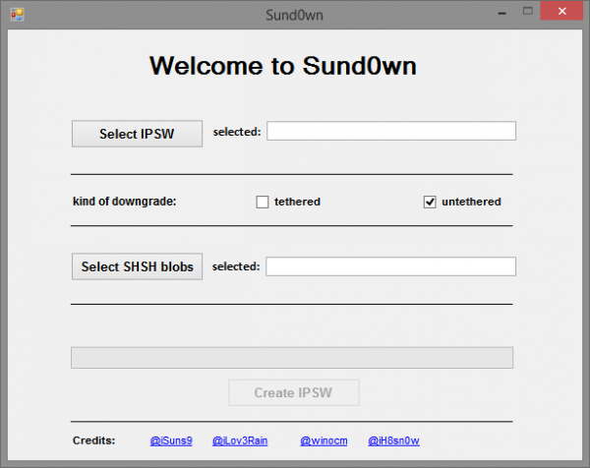Open the @iH8sn0w credit link
The height and width of the screenshot is (468, 590).
click(x=393, y=440)
